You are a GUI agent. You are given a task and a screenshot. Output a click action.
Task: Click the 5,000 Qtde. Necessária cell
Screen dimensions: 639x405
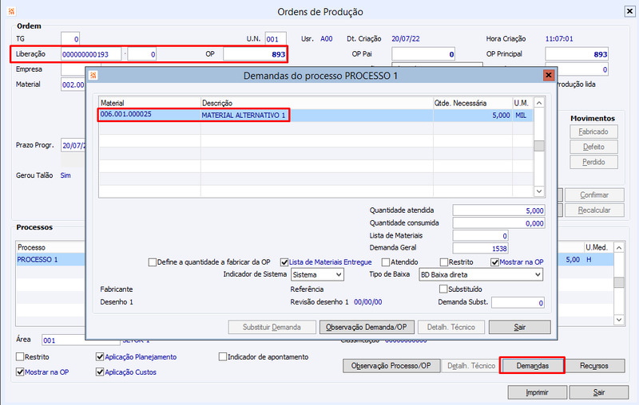(x=473, y=115)
